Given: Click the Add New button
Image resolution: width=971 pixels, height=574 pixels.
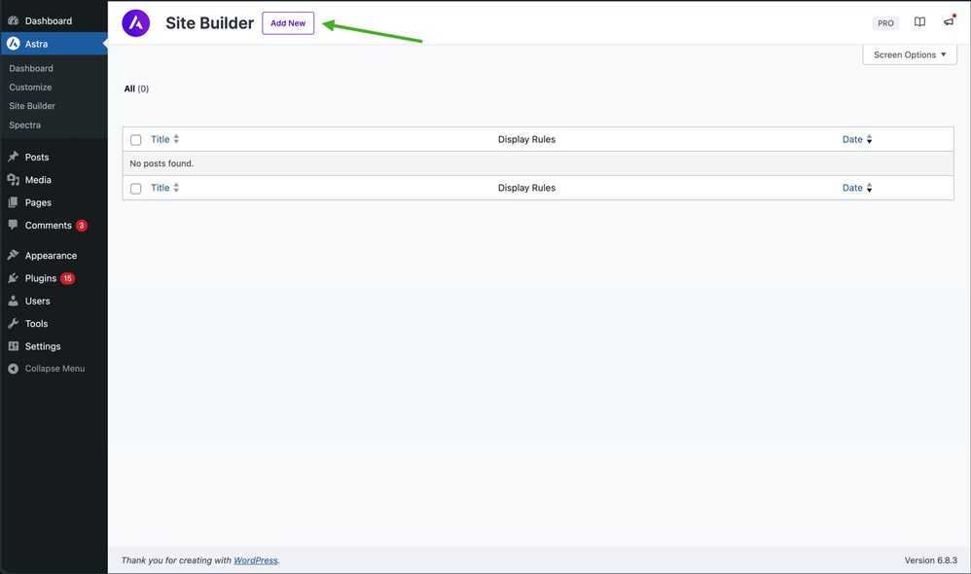Looking at the screenshot, I should tap(288, 23).
